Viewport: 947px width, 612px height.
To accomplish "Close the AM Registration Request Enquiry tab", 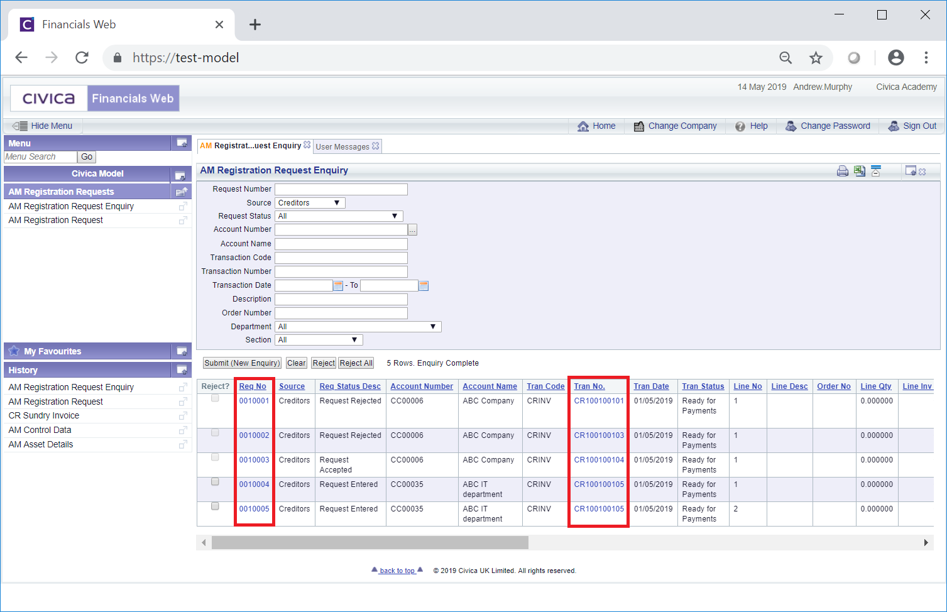I will 307,145.
